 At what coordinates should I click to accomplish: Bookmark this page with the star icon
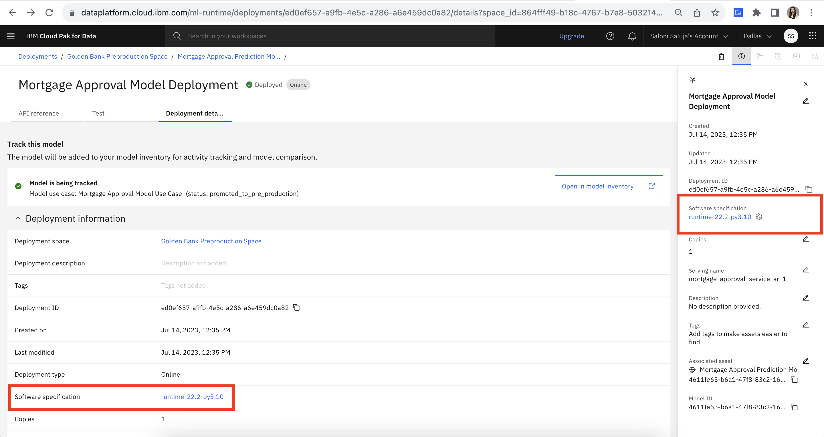[715, 13]
